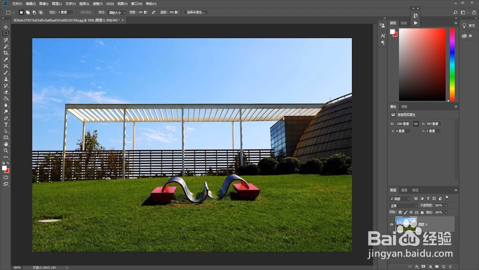Select the Zoom tool
The image size is (479, 270).
6,151
